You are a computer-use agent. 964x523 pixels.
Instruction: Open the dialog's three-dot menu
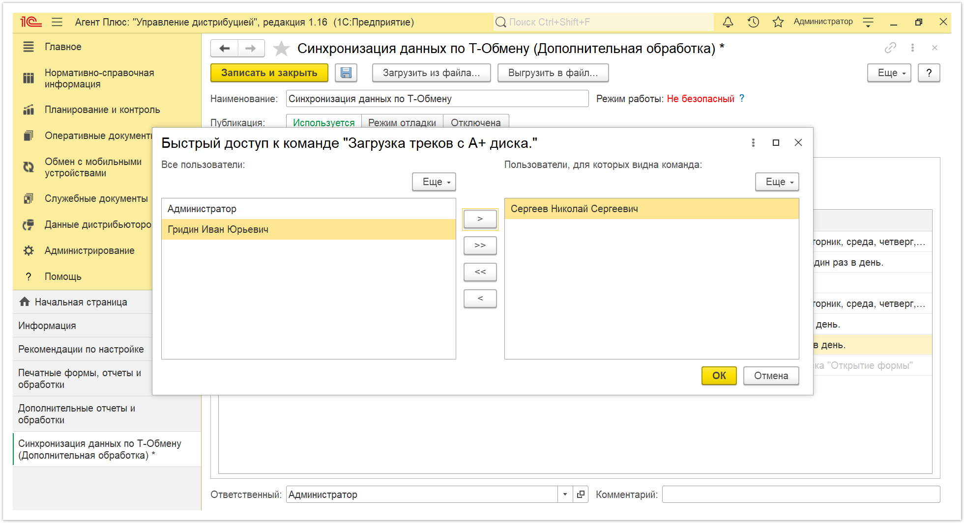pyautogui.click(x=753, y=142)
